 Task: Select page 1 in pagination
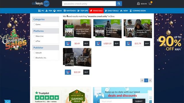pyautogui.click(x=146, y=80)
